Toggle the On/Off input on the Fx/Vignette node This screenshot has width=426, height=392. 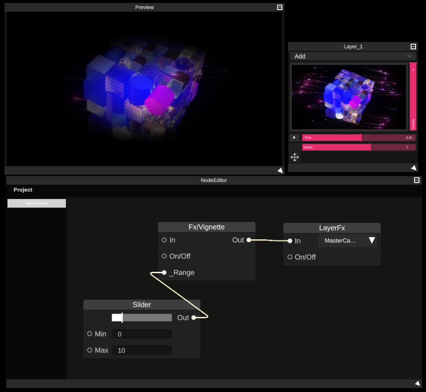[164, 256]
